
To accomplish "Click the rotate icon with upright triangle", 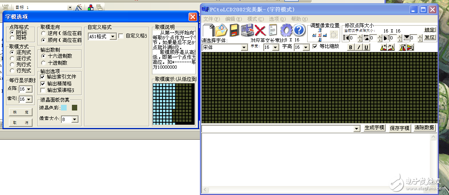I will 403,48.
